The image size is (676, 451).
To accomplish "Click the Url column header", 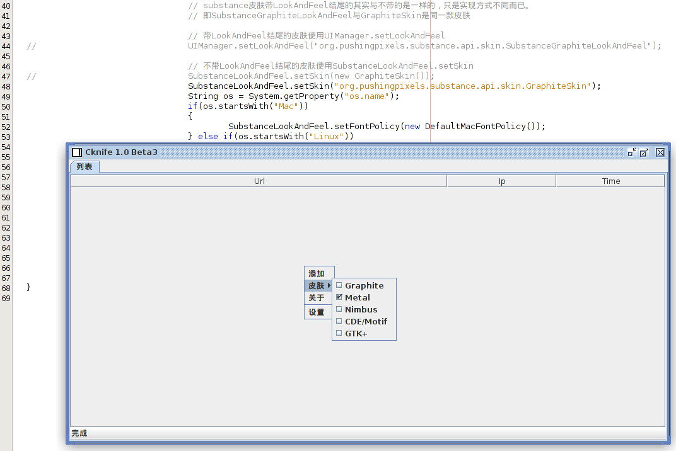I will (259, 181).
